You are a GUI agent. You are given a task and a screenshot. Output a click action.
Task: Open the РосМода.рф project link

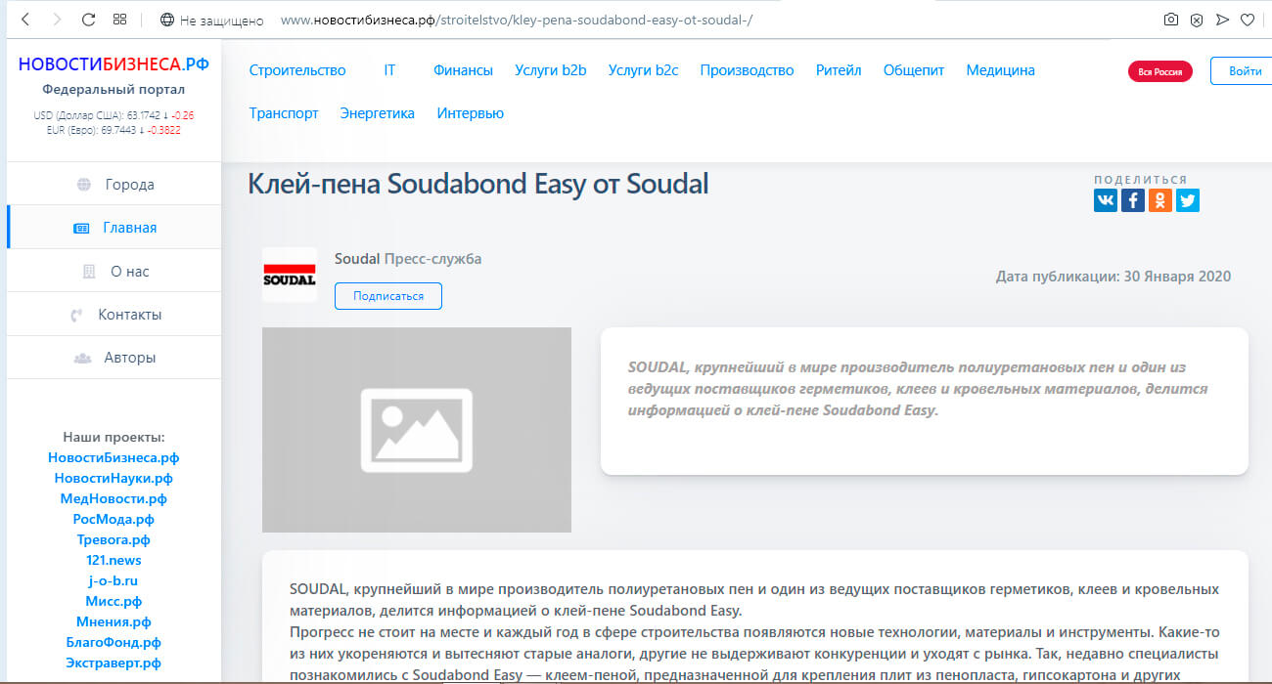click(114, 519)
